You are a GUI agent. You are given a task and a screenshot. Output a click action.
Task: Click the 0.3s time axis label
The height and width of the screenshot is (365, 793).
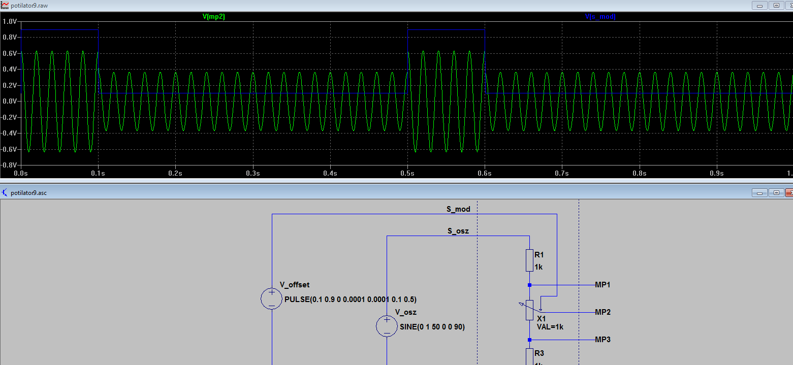(253, 173)
